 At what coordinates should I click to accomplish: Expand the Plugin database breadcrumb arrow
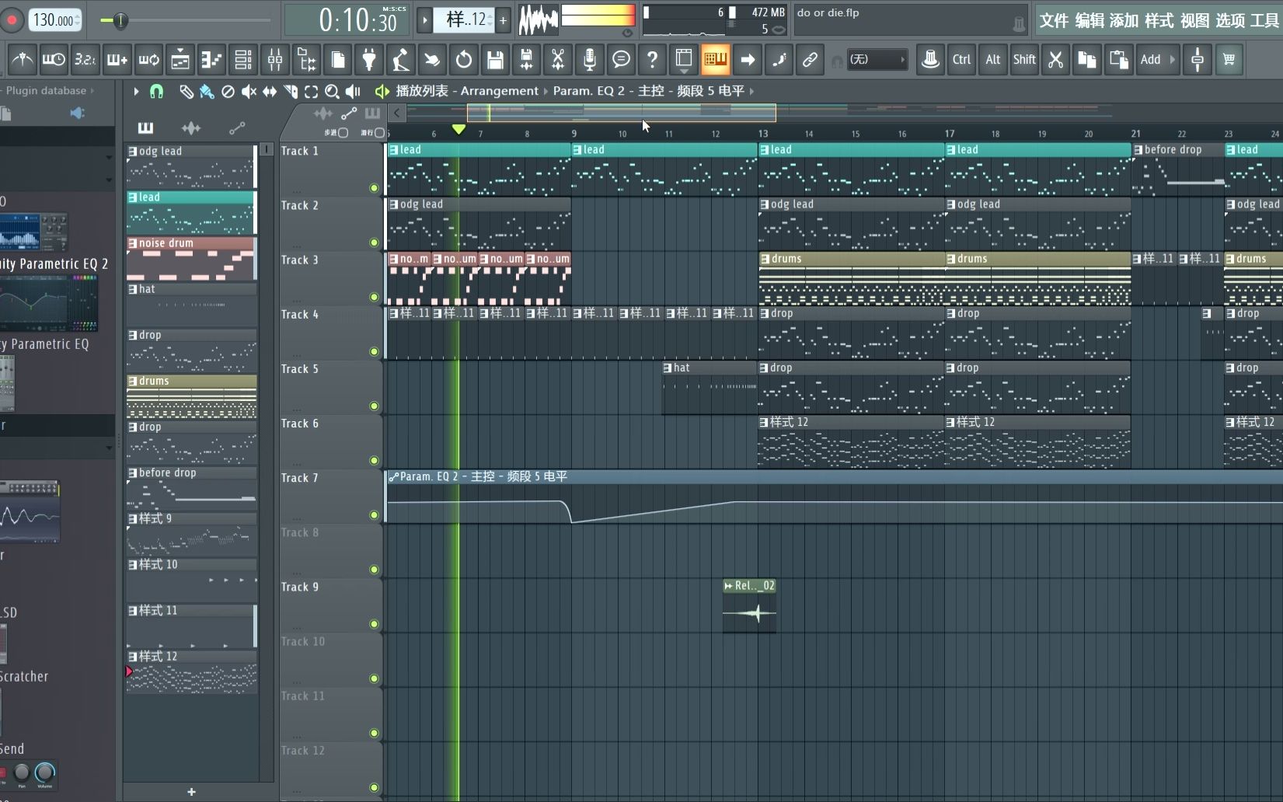[92, 90]
